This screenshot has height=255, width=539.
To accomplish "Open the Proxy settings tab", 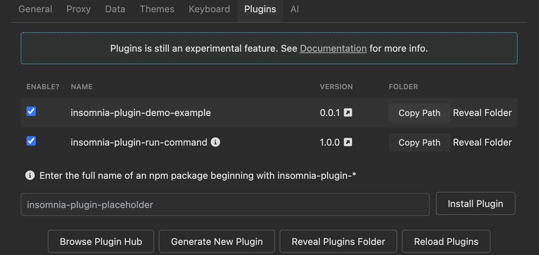I will (78, 9).
